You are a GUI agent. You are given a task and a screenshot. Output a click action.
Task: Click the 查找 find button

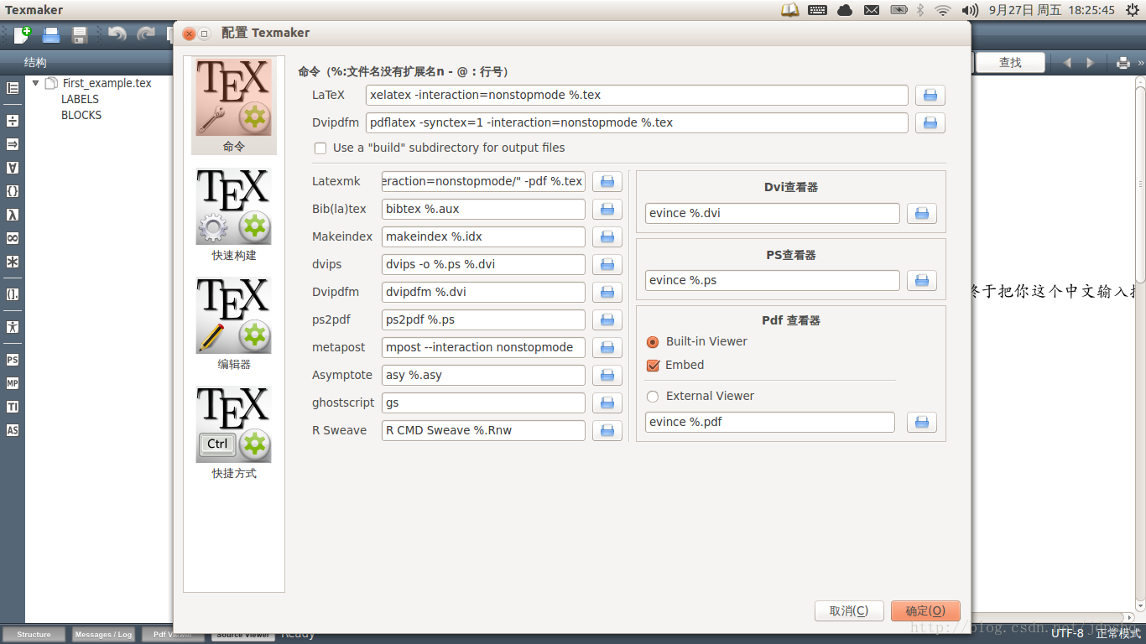(1010, 63)
